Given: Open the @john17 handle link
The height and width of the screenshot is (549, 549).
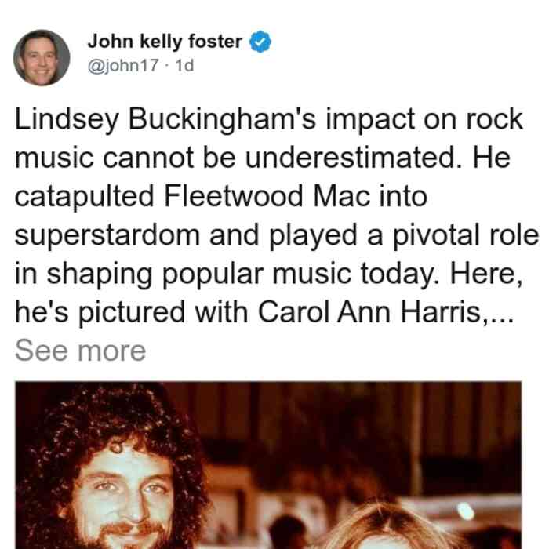Looking at the screenshot, I should point(123,65).
